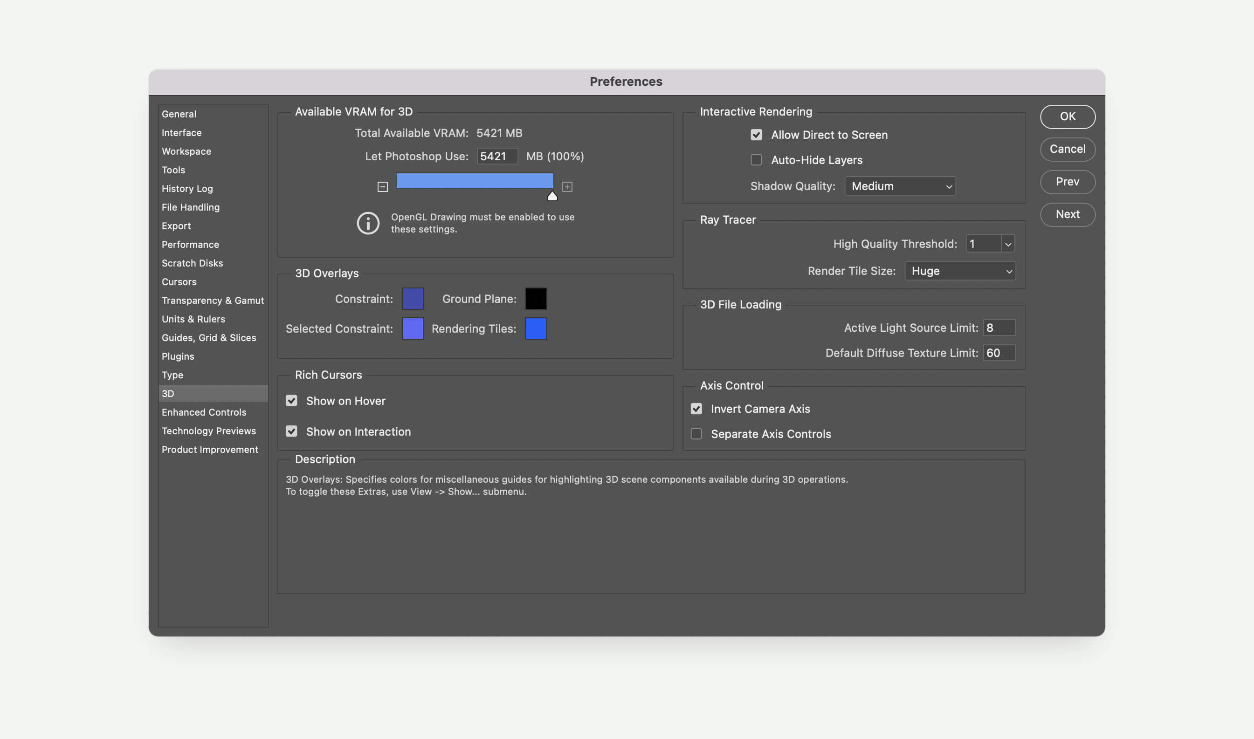Click the Default Diffuse Texture Limit field
The image size is (1254, 739).
[999, 353]
